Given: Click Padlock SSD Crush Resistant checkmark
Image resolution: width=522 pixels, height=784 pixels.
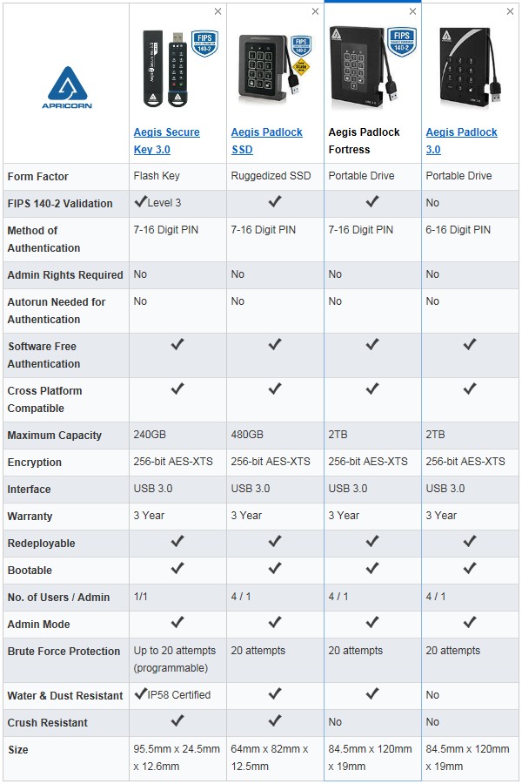Looking at the screenshot, I should tap(275, 721).
